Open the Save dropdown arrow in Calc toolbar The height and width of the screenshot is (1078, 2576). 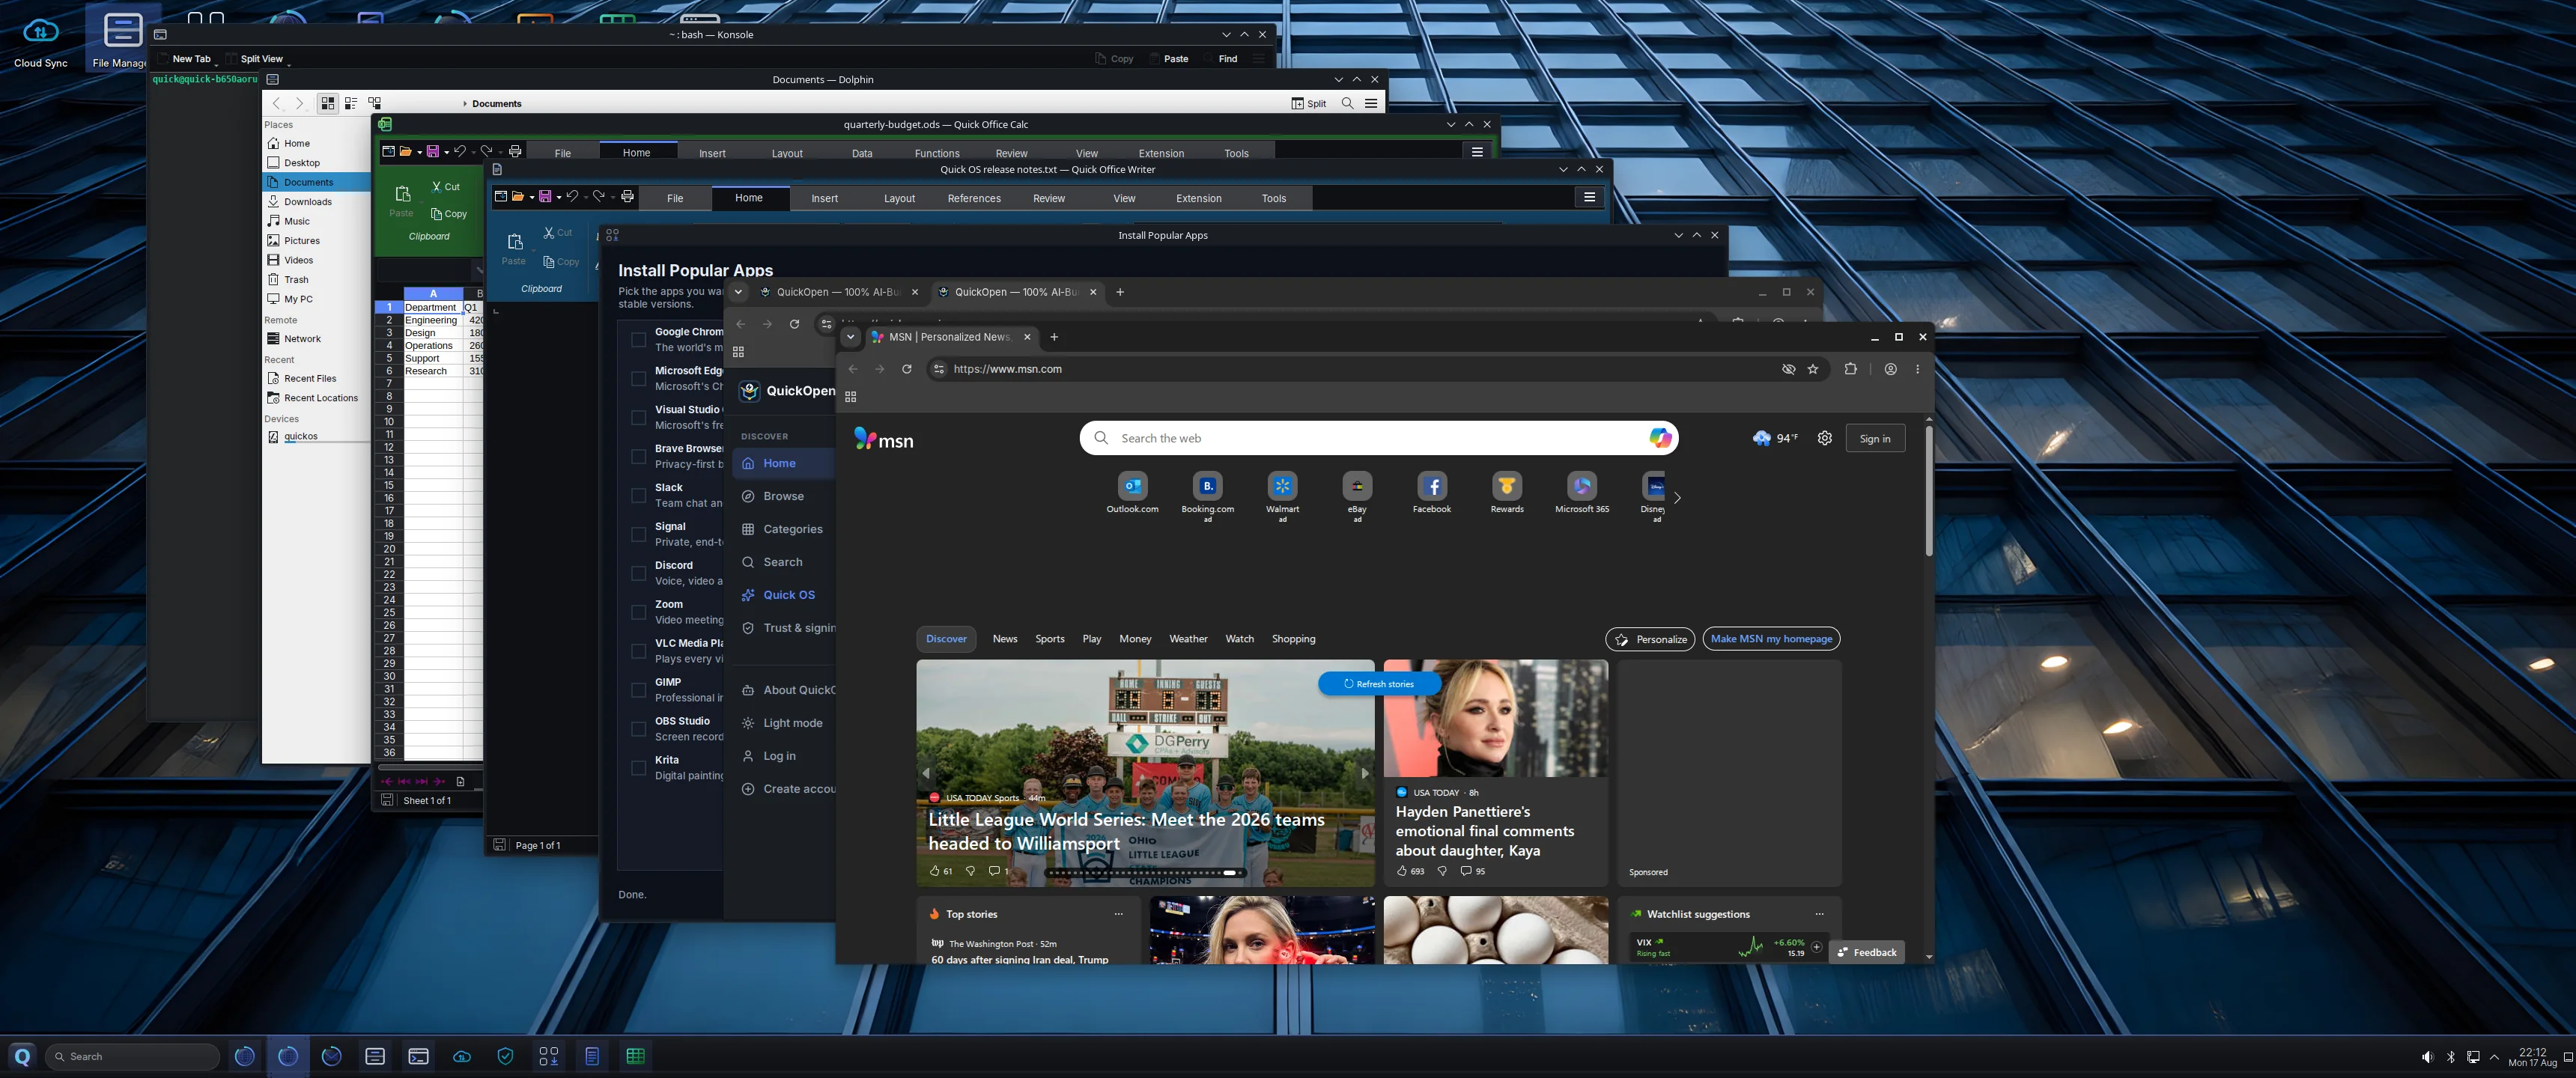point(446,153)
